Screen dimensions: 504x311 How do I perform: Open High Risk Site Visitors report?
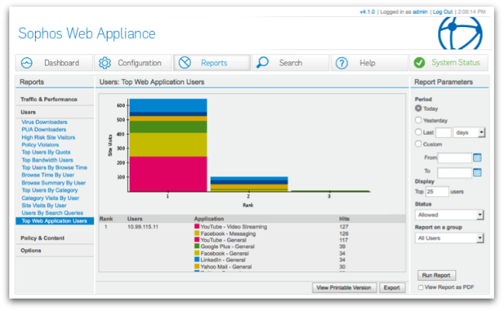[48, 137]
